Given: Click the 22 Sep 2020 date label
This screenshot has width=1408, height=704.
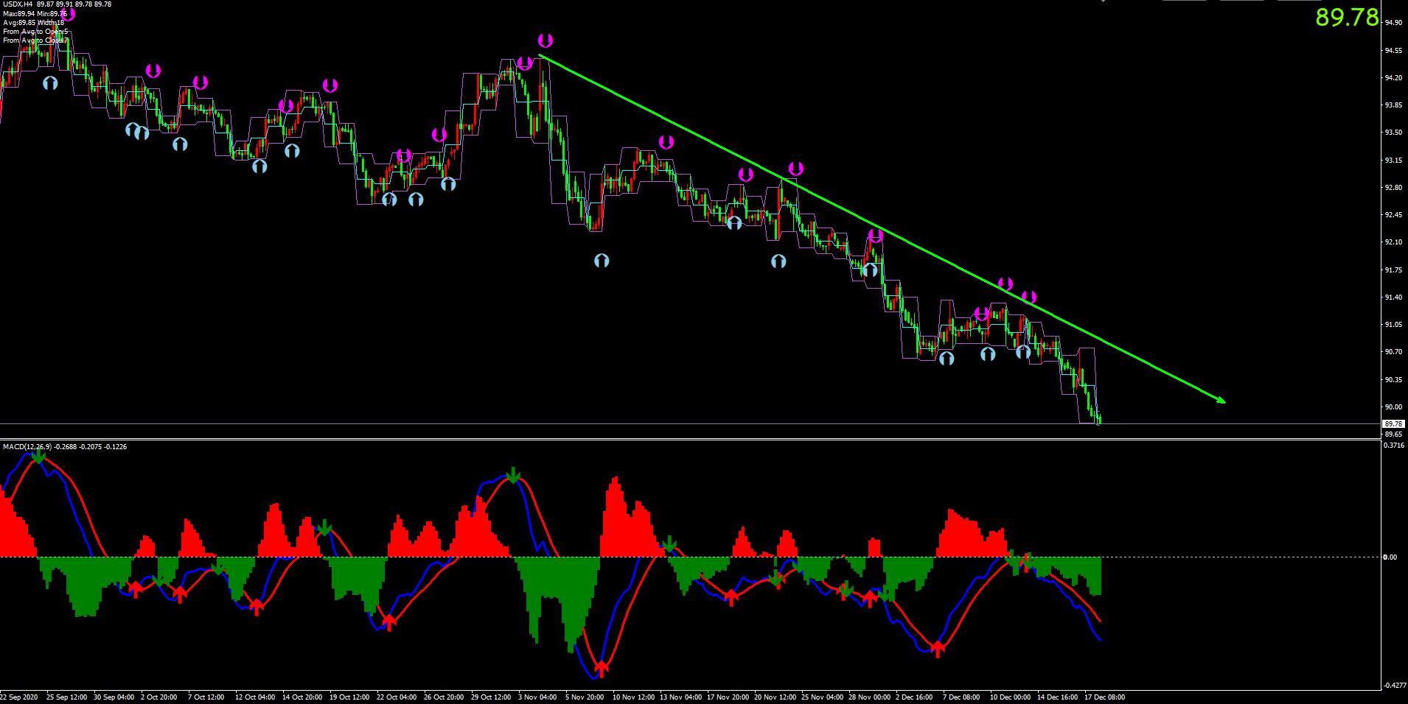Looking at the screenshot, I should coord(21,697).
